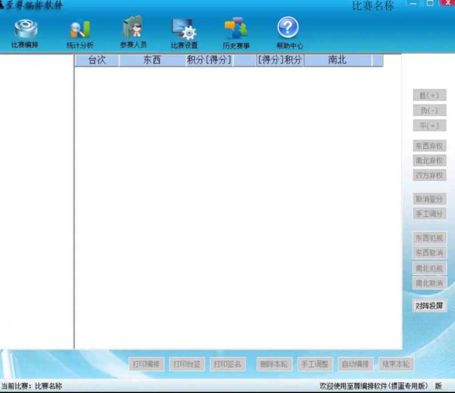Click the 东西弃权 button
The width and height of the screenshot is (455, 393).
coord(430,146)
